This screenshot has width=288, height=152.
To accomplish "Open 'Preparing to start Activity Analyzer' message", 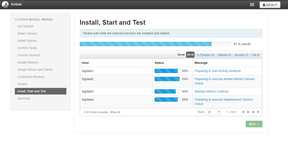I will (x=218, y=71).
